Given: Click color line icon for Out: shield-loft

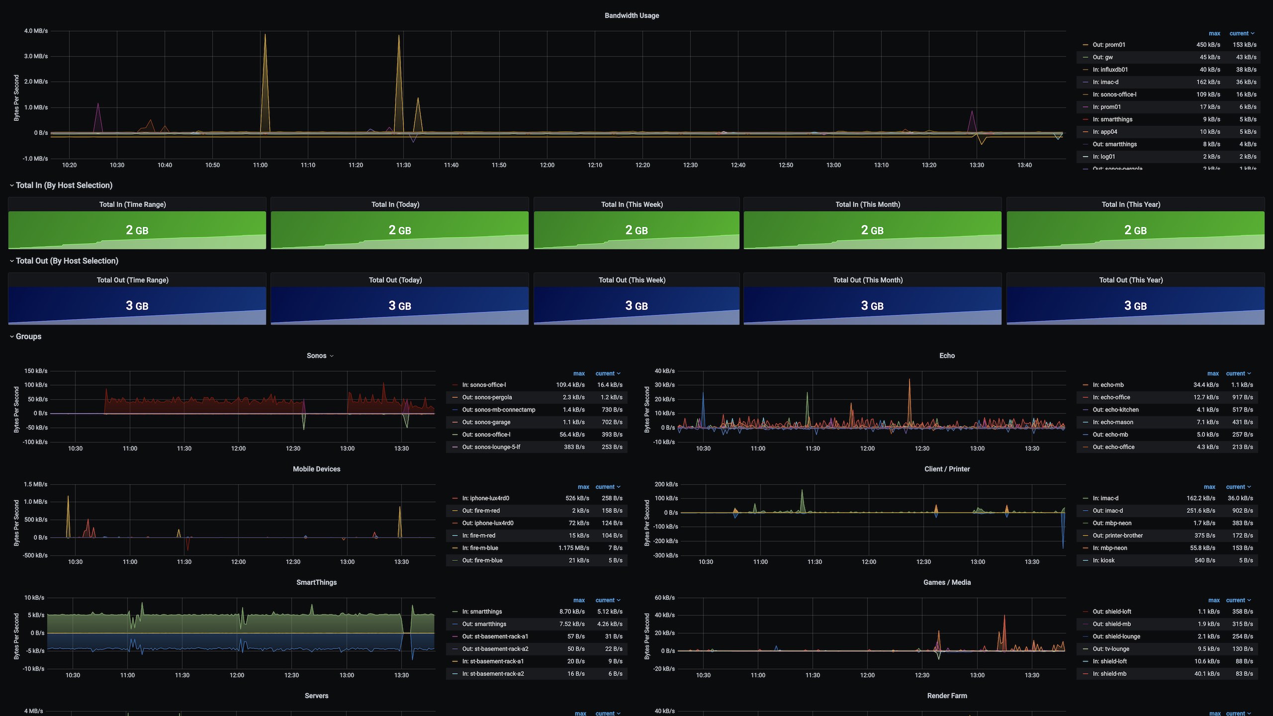Looking at the screenshot, I should pos(1086,612).
